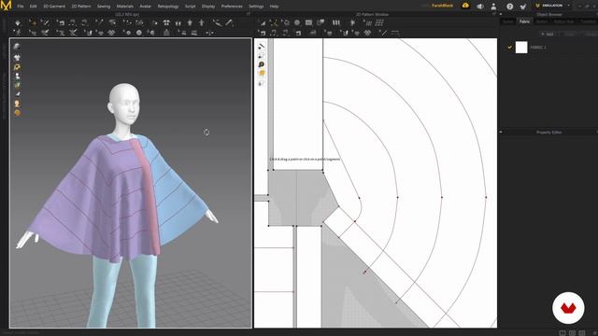This screenshot has width=598, height=336.
Task: Select the yellow Edit Pattern tool in 2D toolbar
Action: click(x=274, y=22)
